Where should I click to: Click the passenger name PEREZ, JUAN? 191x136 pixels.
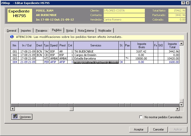point(45,11)
